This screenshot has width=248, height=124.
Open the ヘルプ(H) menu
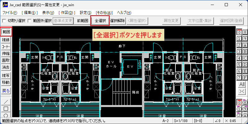pos(124,13)
